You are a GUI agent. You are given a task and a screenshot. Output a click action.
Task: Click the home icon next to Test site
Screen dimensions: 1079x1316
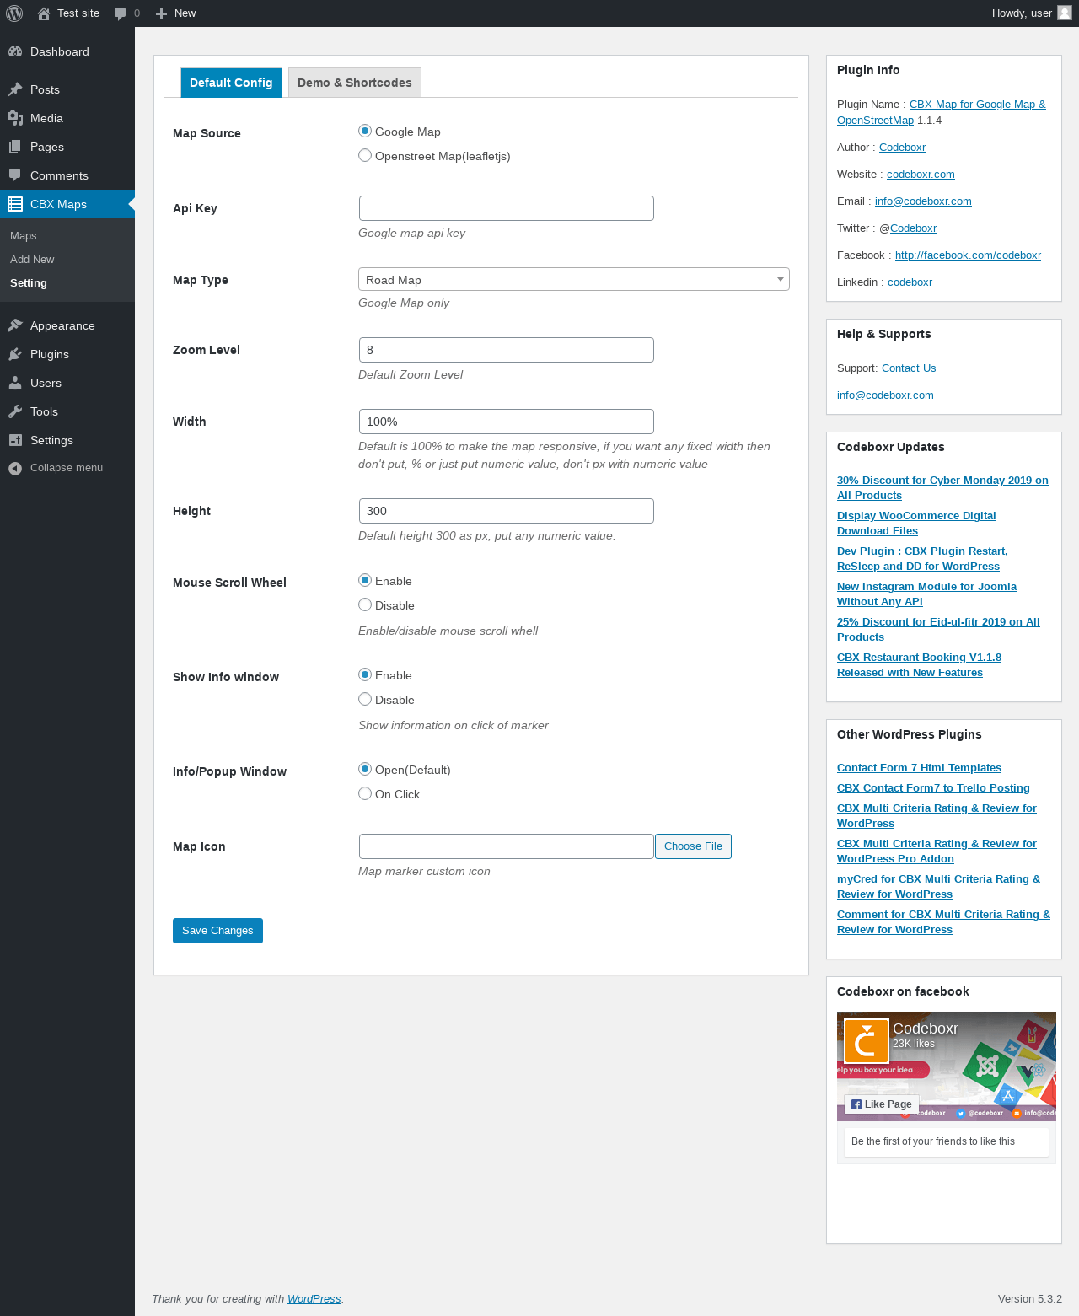coord(44,13)
